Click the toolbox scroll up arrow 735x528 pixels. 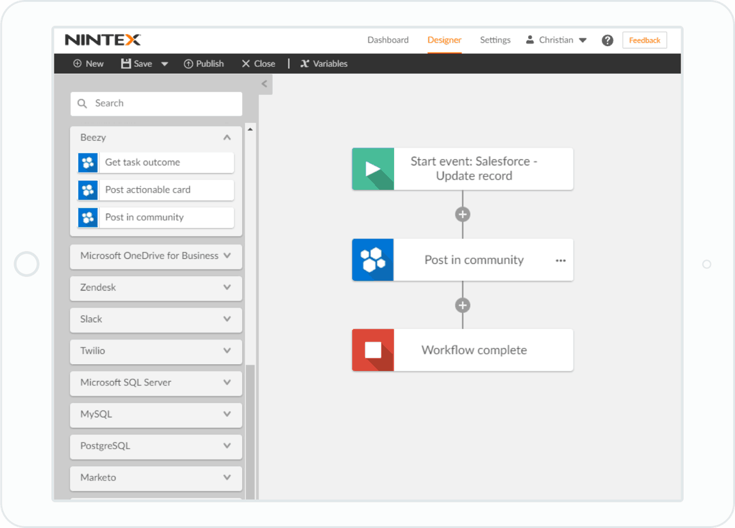tap(250, 129)
